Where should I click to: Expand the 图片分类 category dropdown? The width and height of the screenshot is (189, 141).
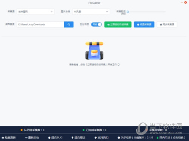coord(91,12)
